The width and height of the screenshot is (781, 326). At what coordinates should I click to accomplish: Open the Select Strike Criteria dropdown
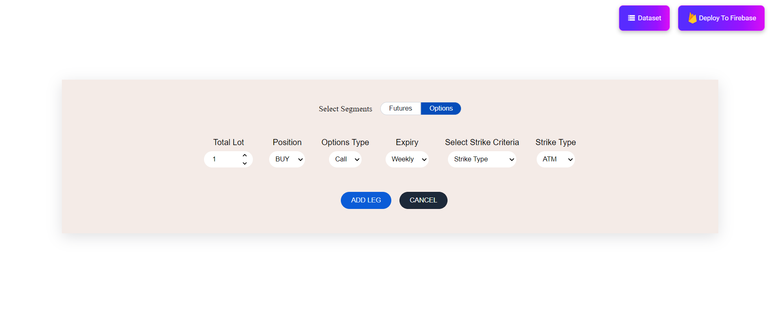[x=482, y=159]
